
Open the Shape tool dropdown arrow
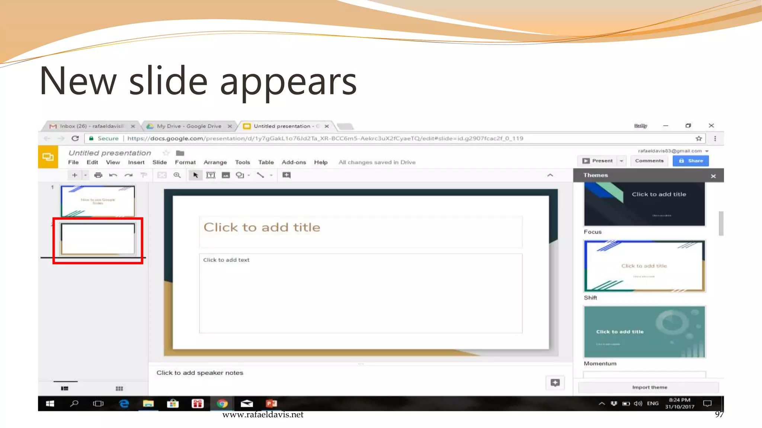click(249, 175)
